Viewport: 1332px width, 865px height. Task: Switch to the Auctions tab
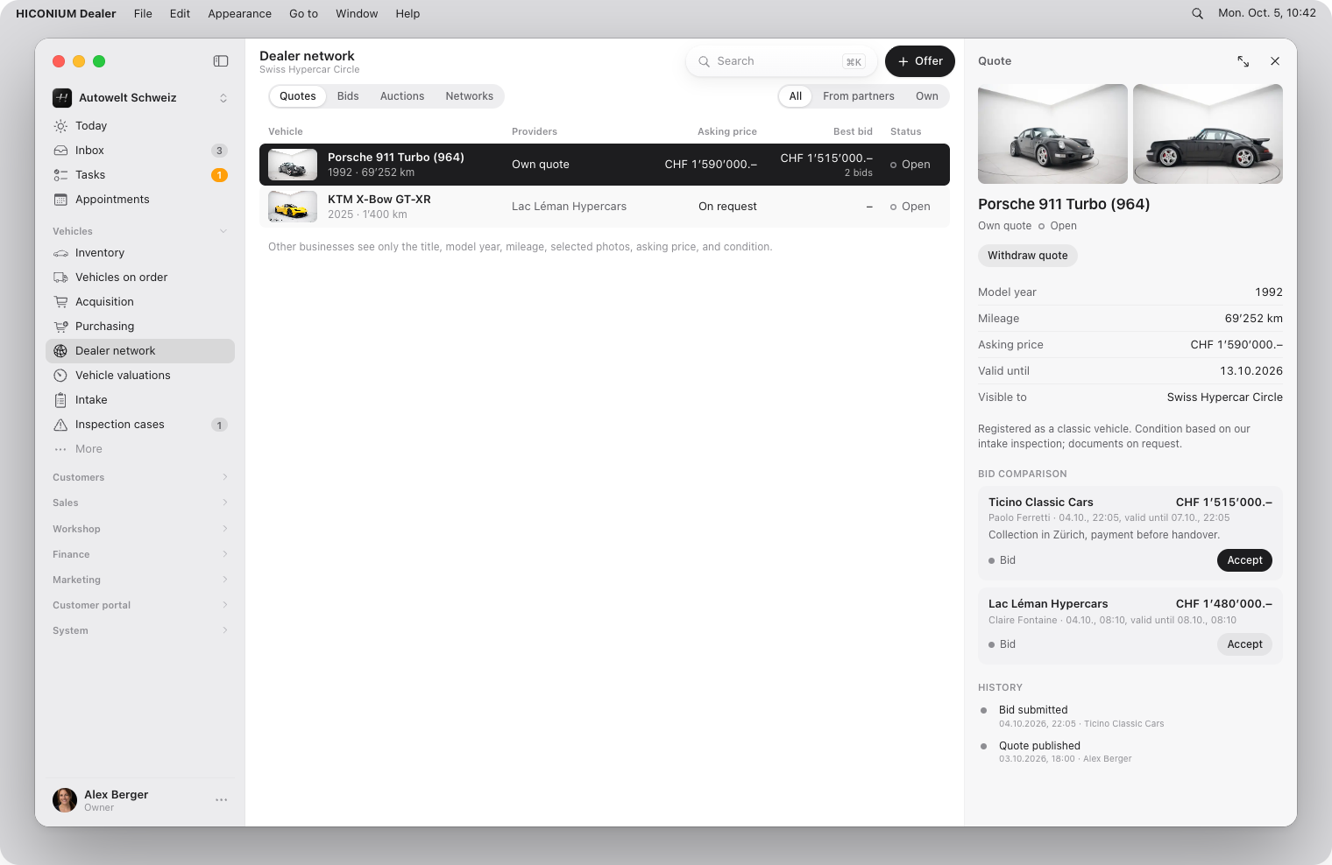tap(402, 96)
